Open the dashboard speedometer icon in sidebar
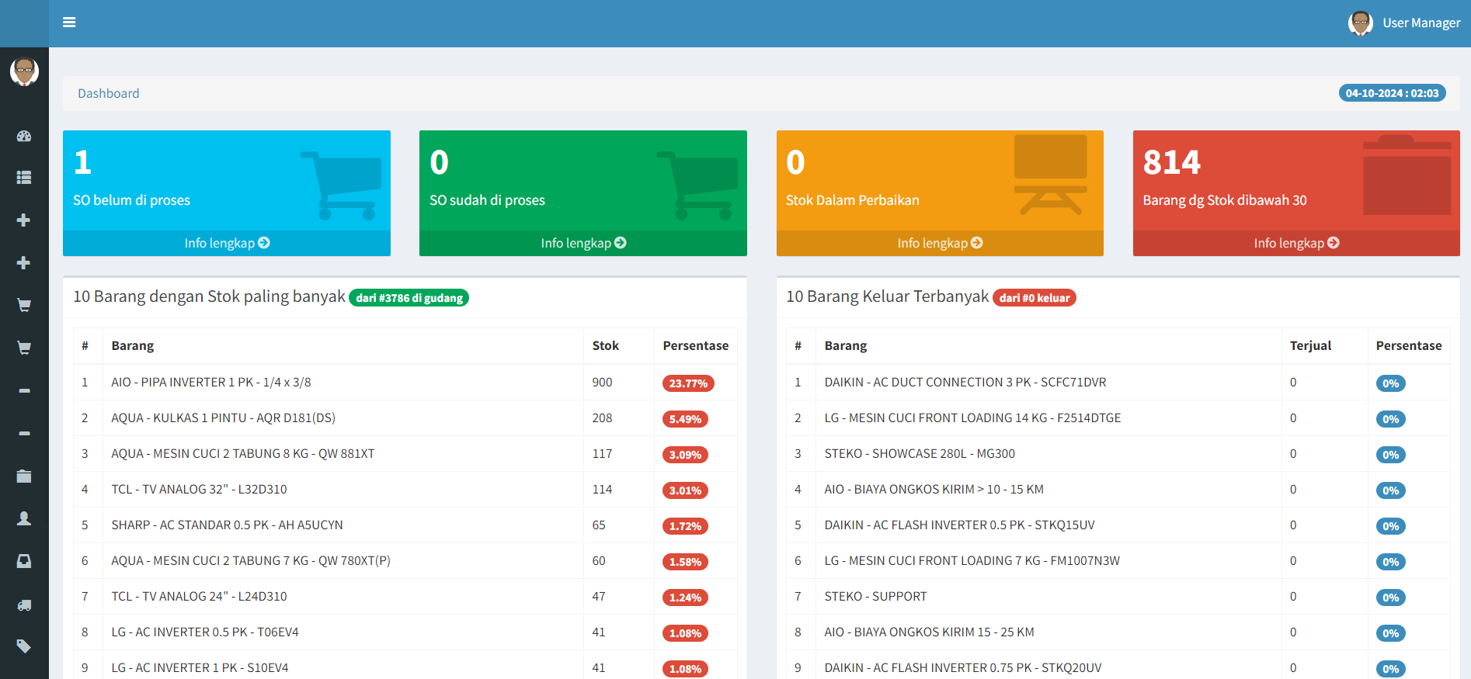The image size is (1471, 679). [24, 137]
